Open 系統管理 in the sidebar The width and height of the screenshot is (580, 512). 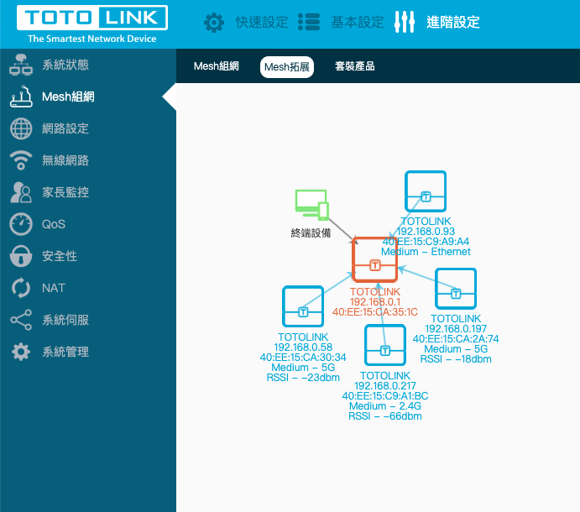(x=65, y=352)
